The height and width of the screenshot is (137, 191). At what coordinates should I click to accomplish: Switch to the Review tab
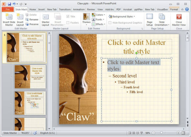(91, 9)
